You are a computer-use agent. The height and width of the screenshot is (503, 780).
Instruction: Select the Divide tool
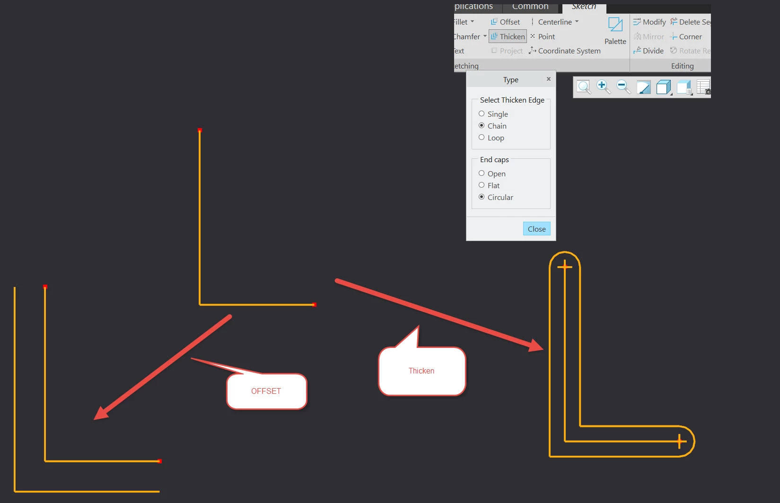tap(649, 51)
